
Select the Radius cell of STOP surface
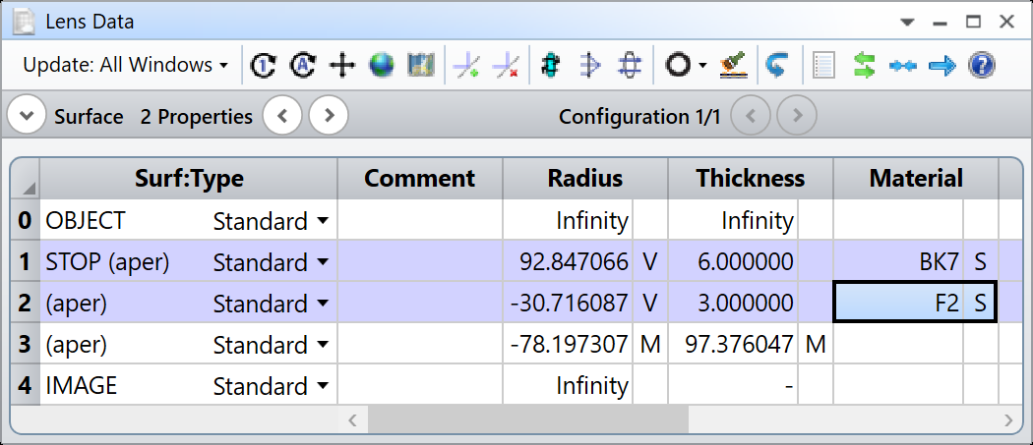pyautogui.click(x=569, y=262)
